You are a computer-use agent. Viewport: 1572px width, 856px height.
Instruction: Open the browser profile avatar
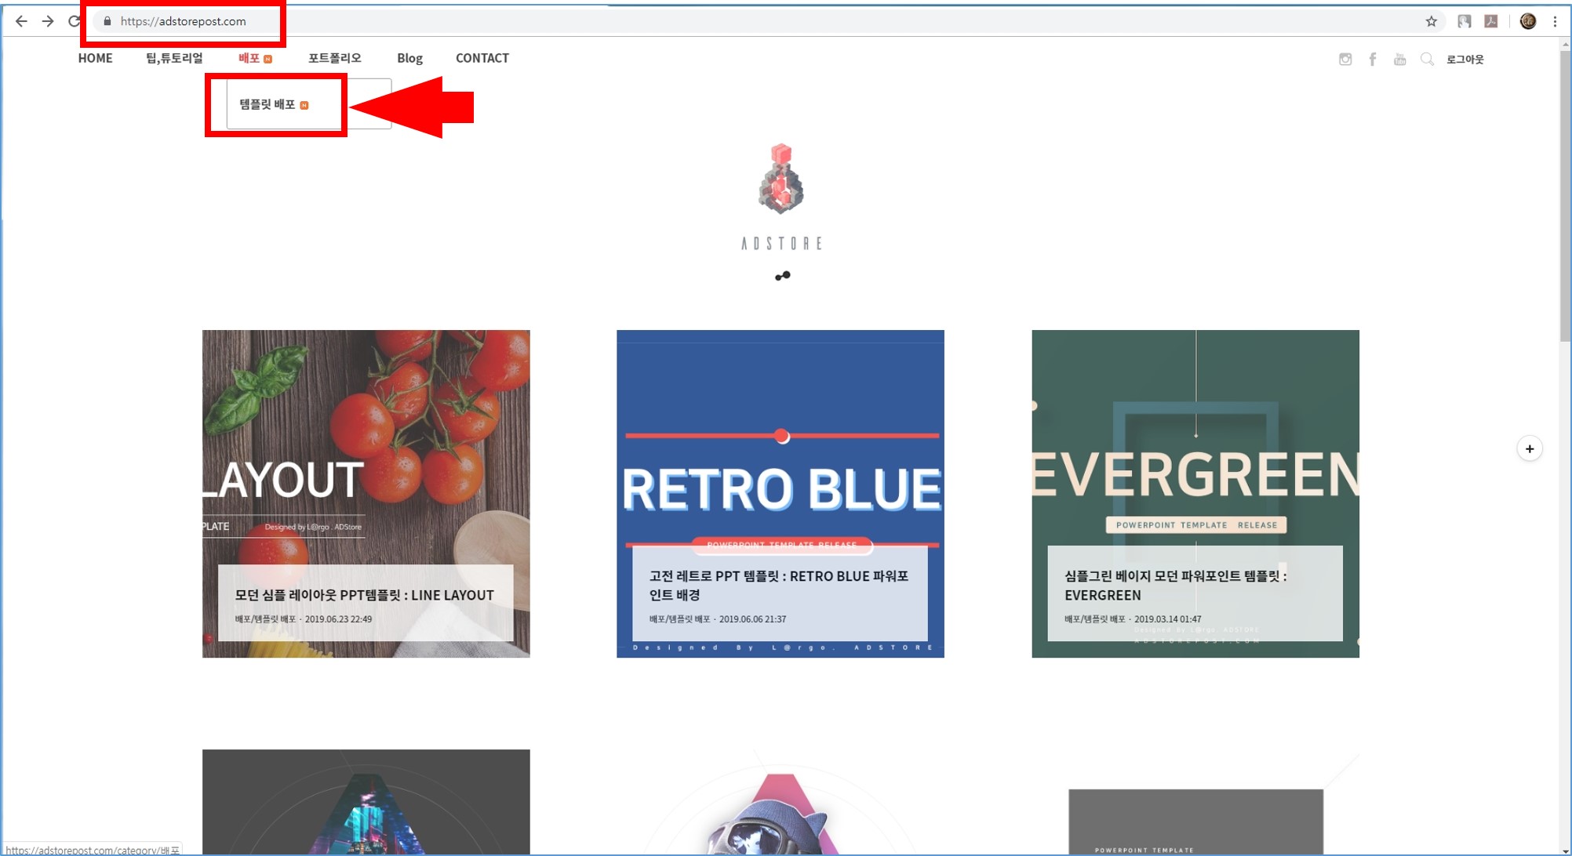(1527, 21)
